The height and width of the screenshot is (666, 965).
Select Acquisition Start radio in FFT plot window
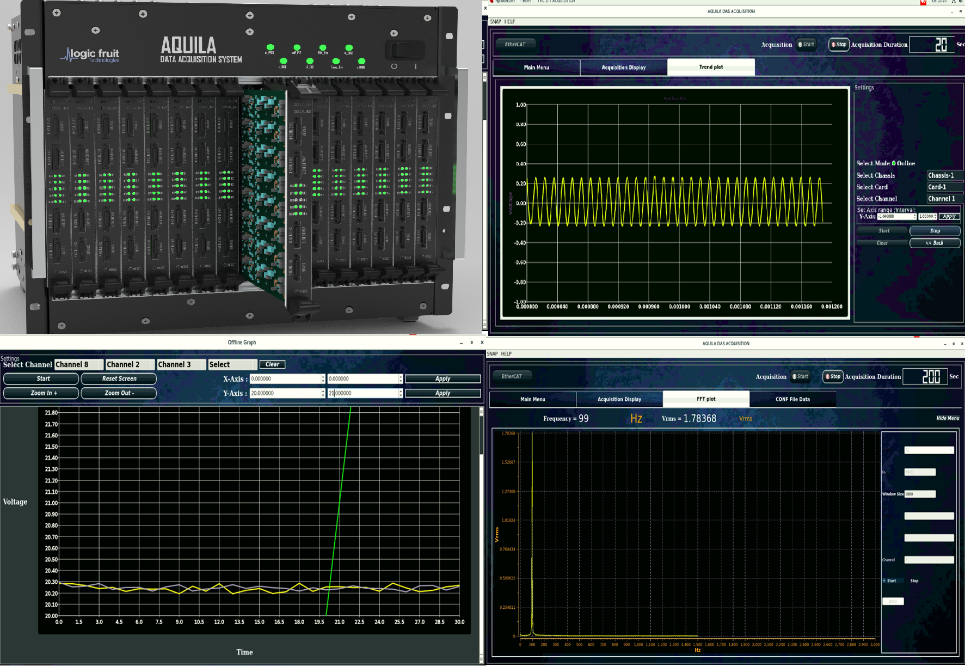[x=800, y=376]
